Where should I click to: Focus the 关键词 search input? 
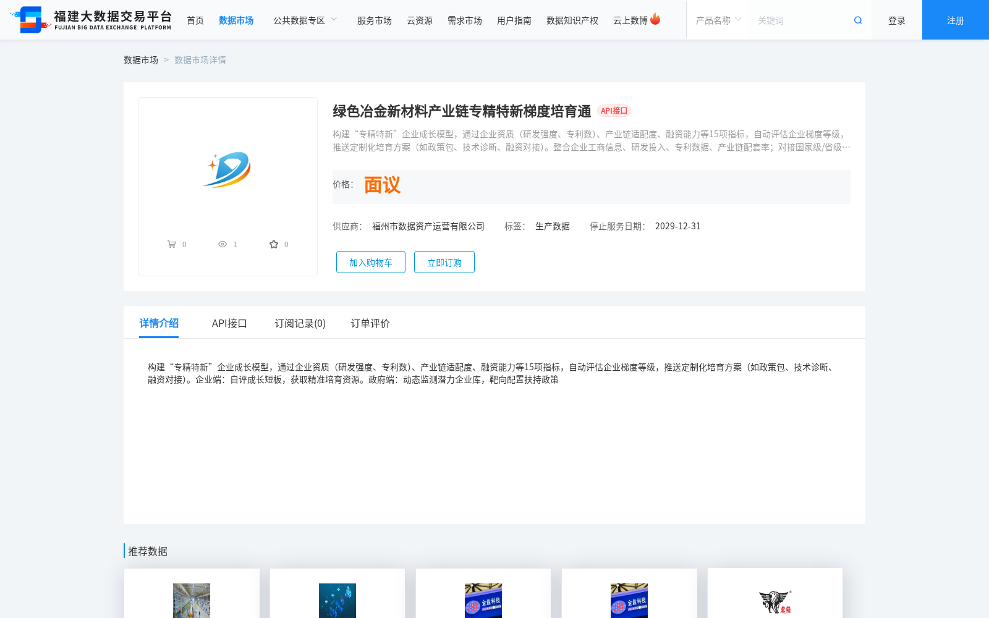click(800, 20)
